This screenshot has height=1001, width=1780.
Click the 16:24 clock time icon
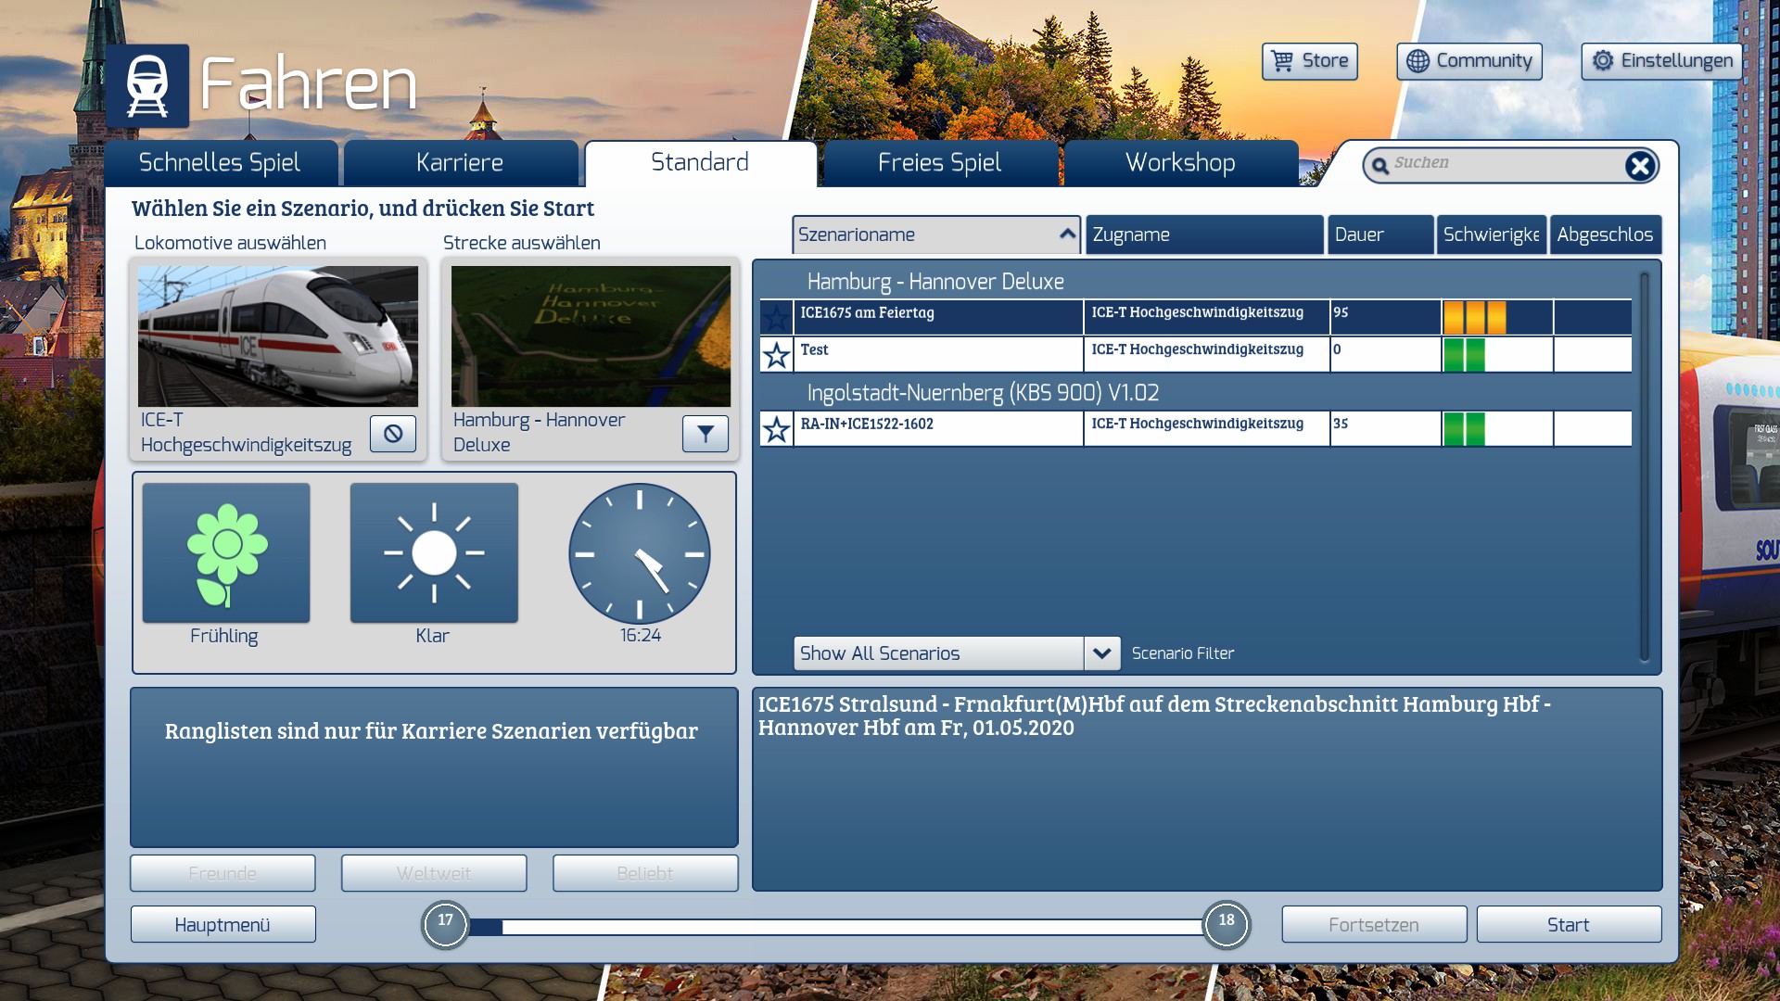point(640,553)
